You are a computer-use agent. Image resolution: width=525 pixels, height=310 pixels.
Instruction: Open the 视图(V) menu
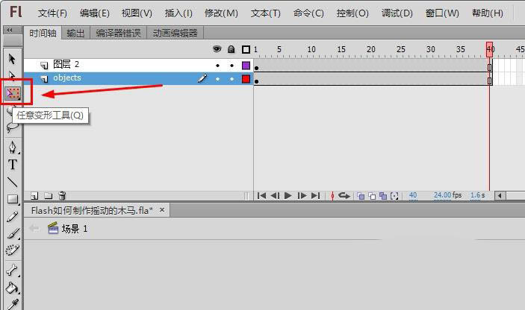click(137, 13)
